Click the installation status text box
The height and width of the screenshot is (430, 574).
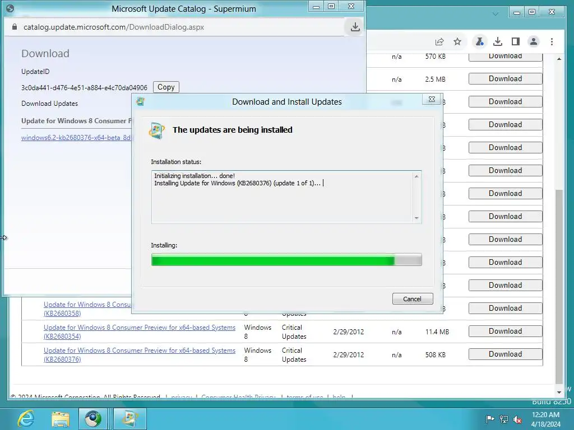click(x=286, y=197)
